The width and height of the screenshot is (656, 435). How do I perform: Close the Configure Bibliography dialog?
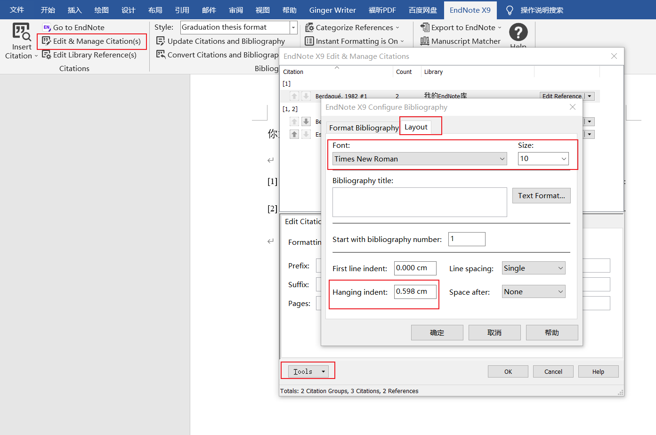tap(573, 107)
